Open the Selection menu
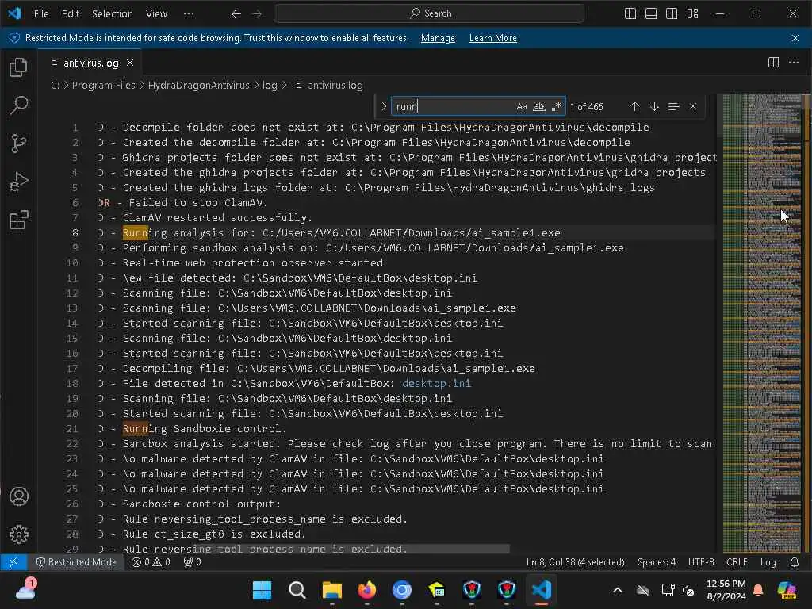 coord(113,14)
